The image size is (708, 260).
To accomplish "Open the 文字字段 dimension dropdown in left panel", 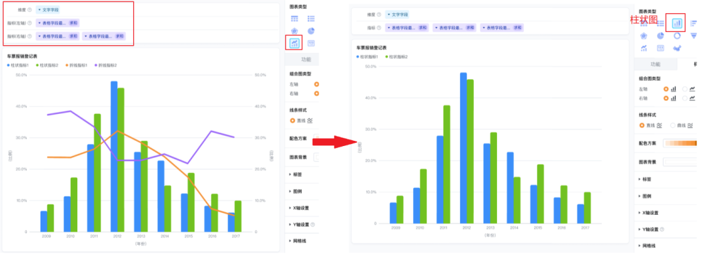I will point(48,9).
